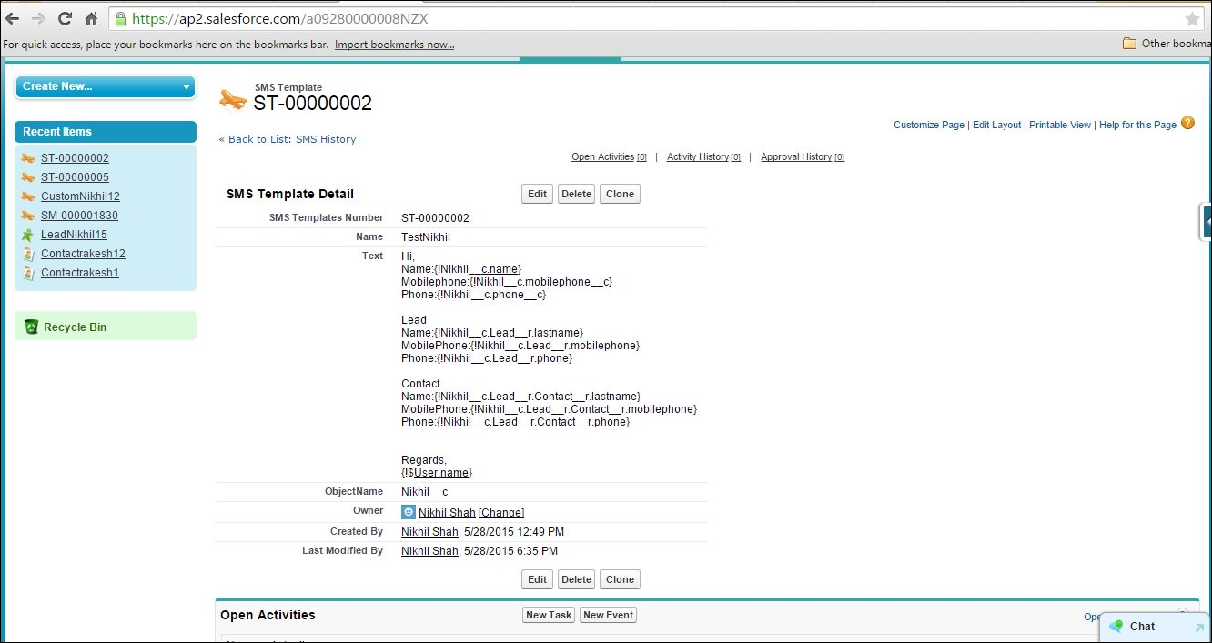This screenshot has width=1212, height=643.
Task: Jump to Approval History related list
Action: tap(803, 157)
